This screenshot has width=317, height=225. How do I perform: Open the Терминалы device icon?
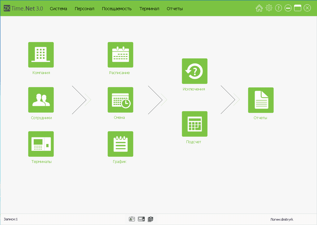point(41,144)
